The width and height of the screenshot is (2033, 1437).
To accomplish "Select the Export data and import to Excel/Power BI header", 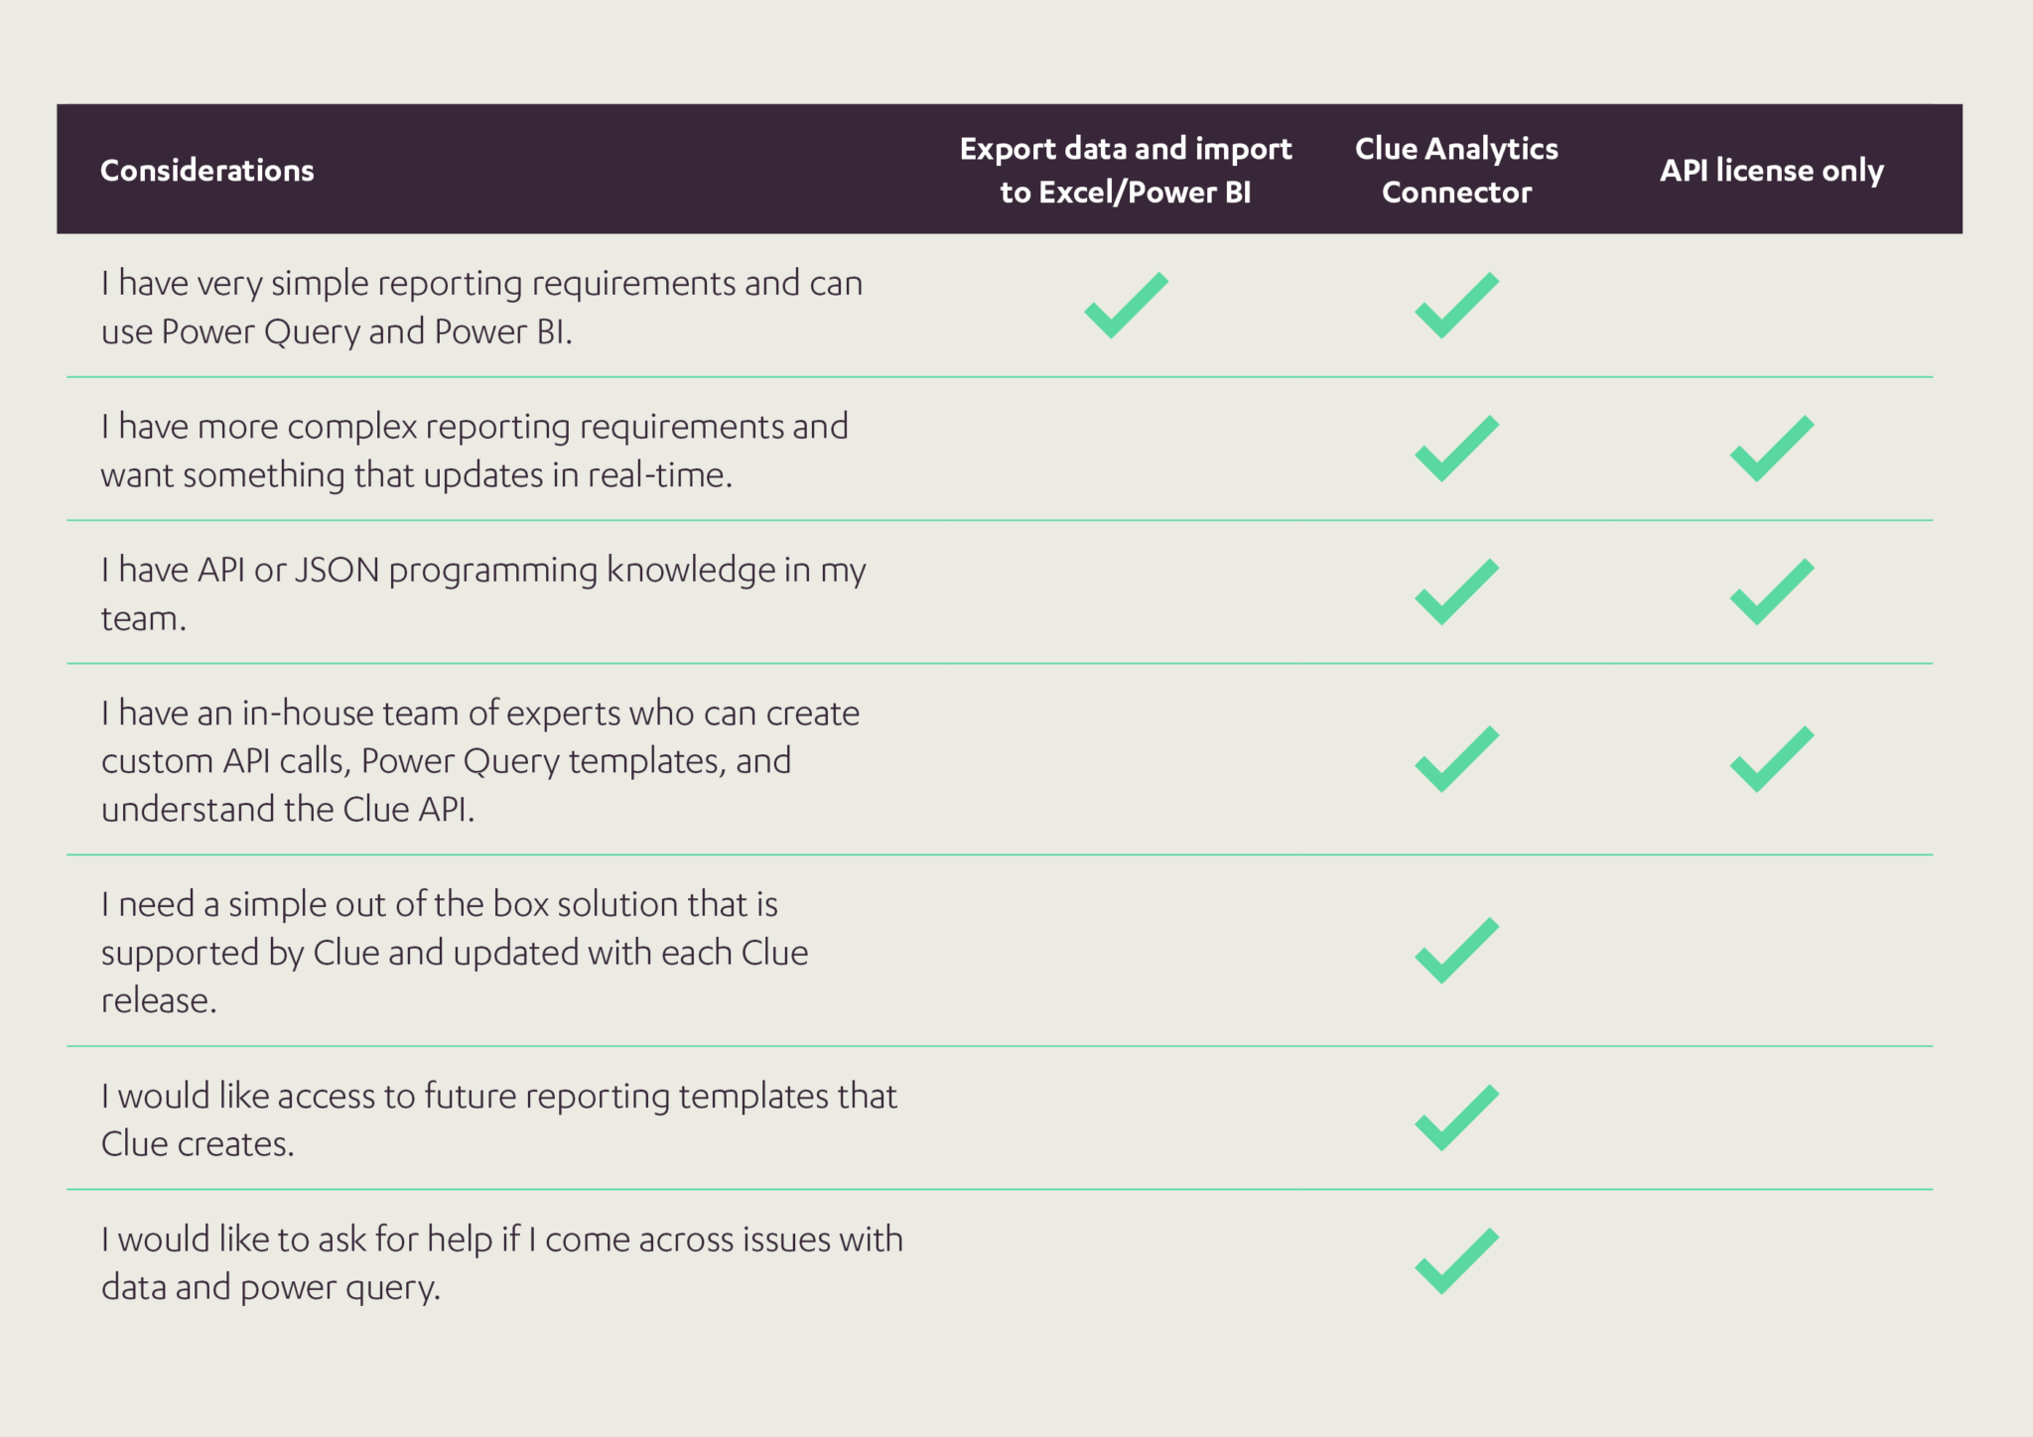I will [1126, 170].
